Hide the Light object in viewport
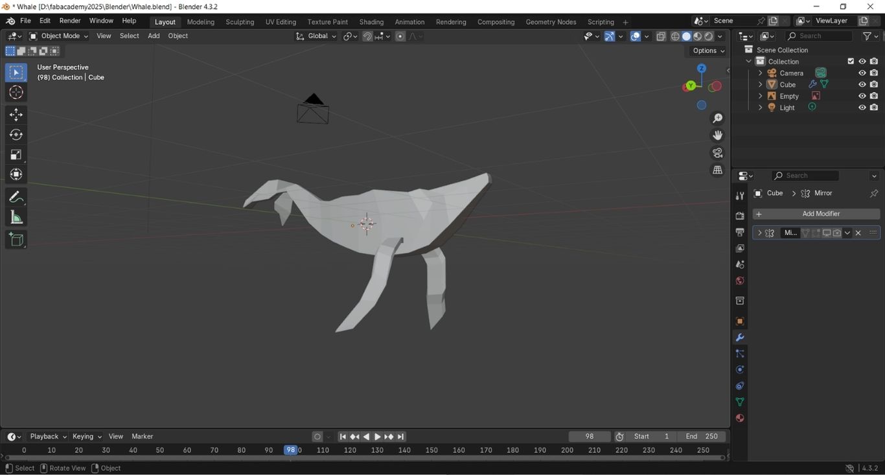 coord(862,108)
